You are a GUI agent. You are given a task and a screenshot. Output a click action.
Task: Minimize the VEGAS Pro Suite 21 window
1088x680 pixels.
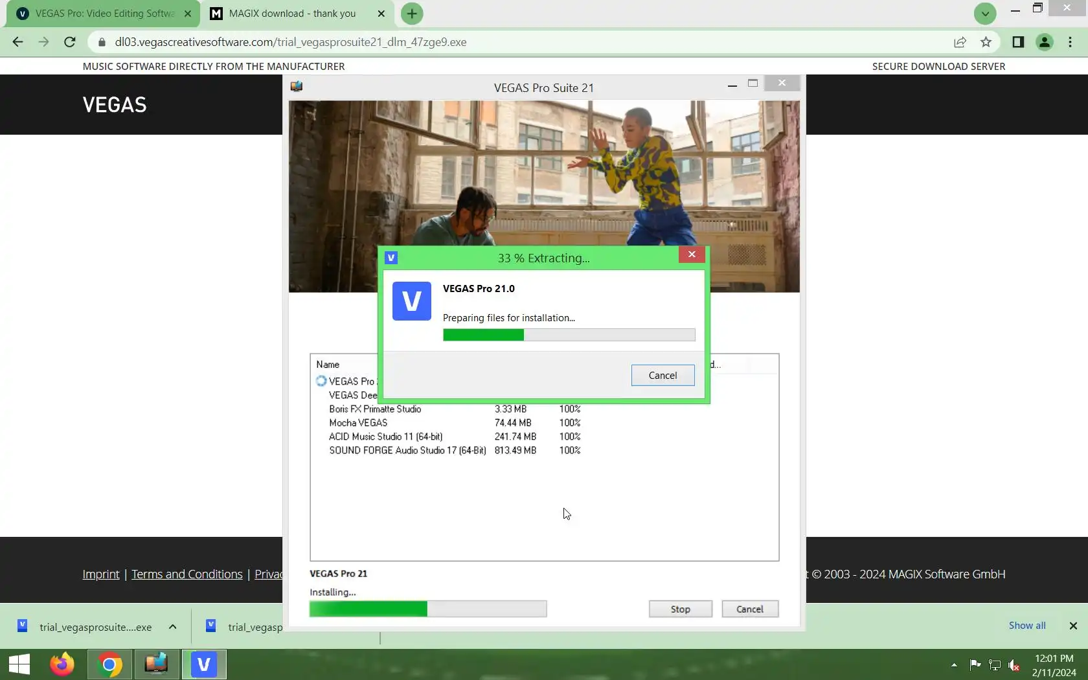pyautogui.click(x=732, y=85)
